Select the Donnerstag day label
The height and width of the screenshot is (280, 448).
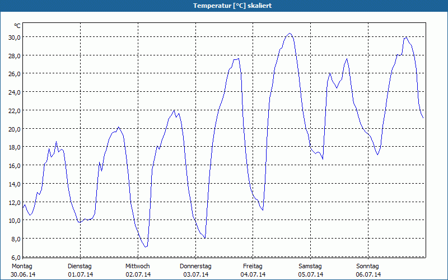195,267
